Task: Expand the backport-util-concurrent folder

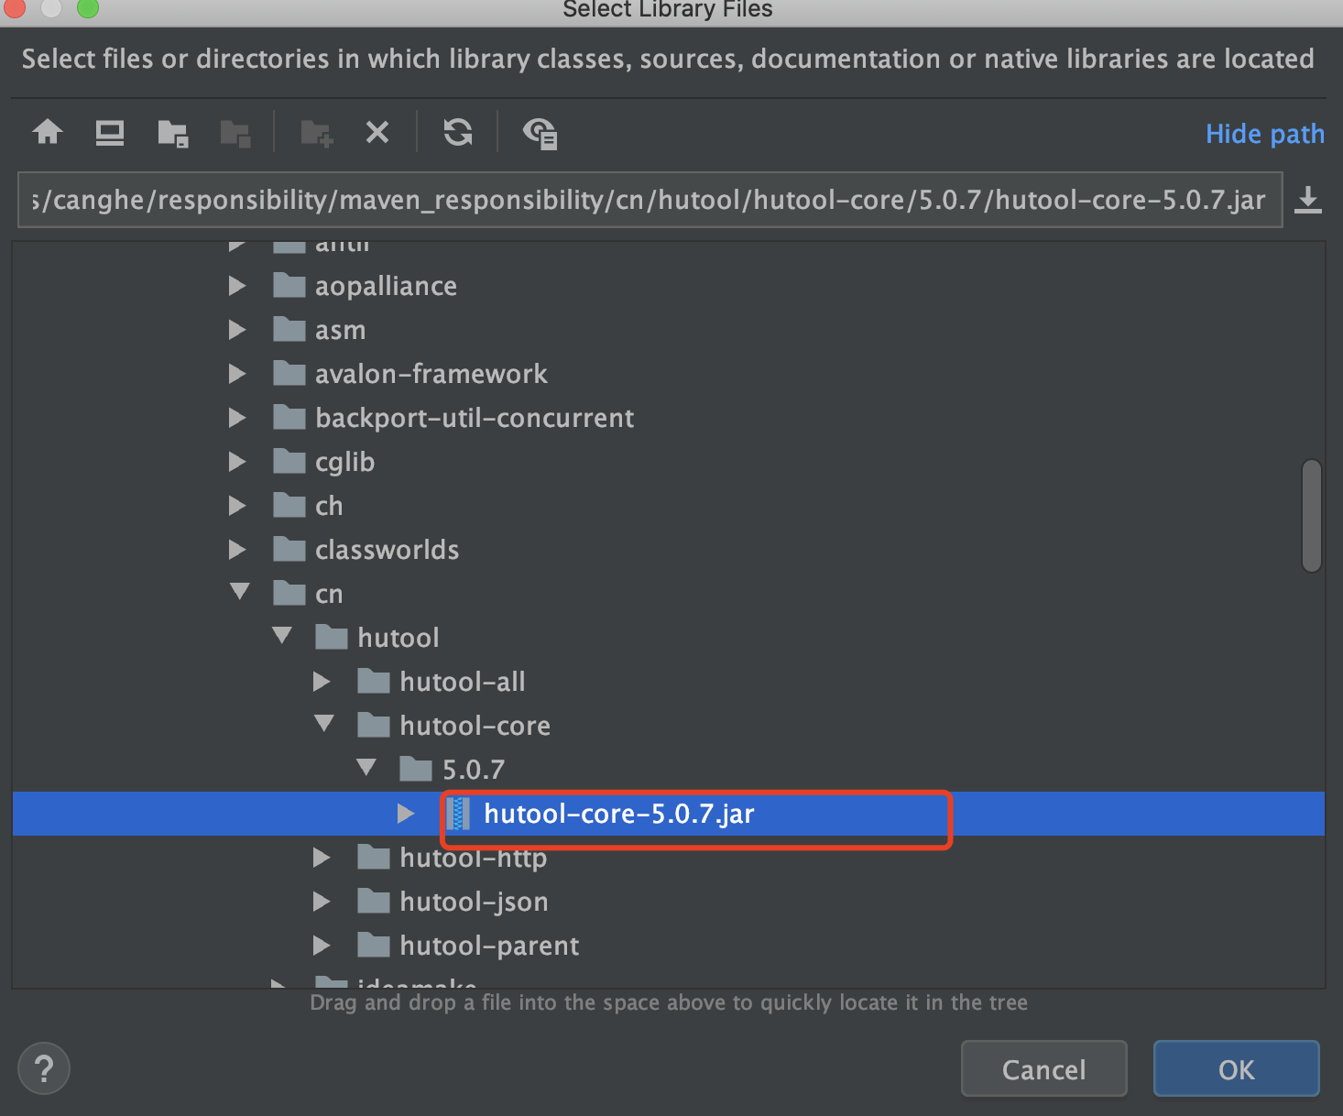Action: pyautogui.click(x=237, y=418)
